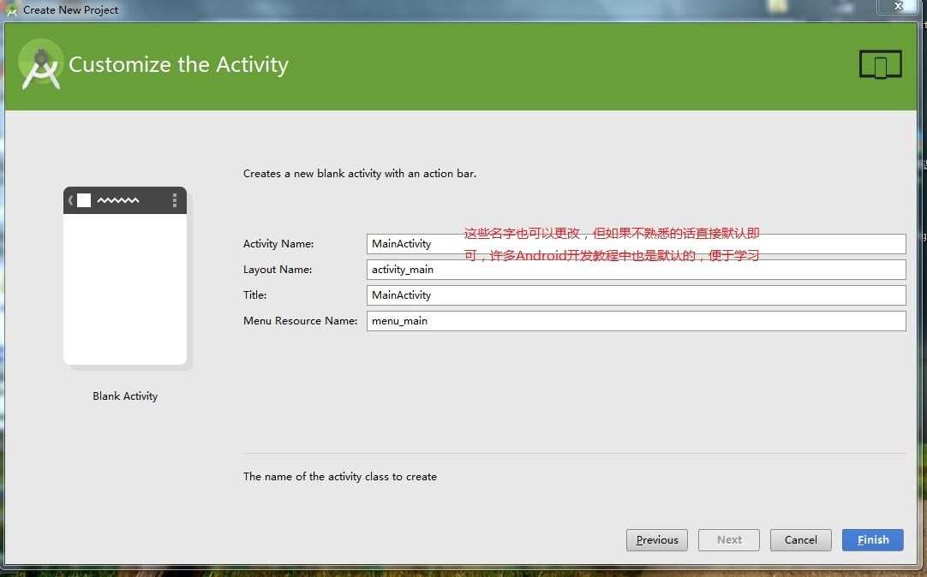Click the Layout Name field containing activity_main

[x=636, y=270]
